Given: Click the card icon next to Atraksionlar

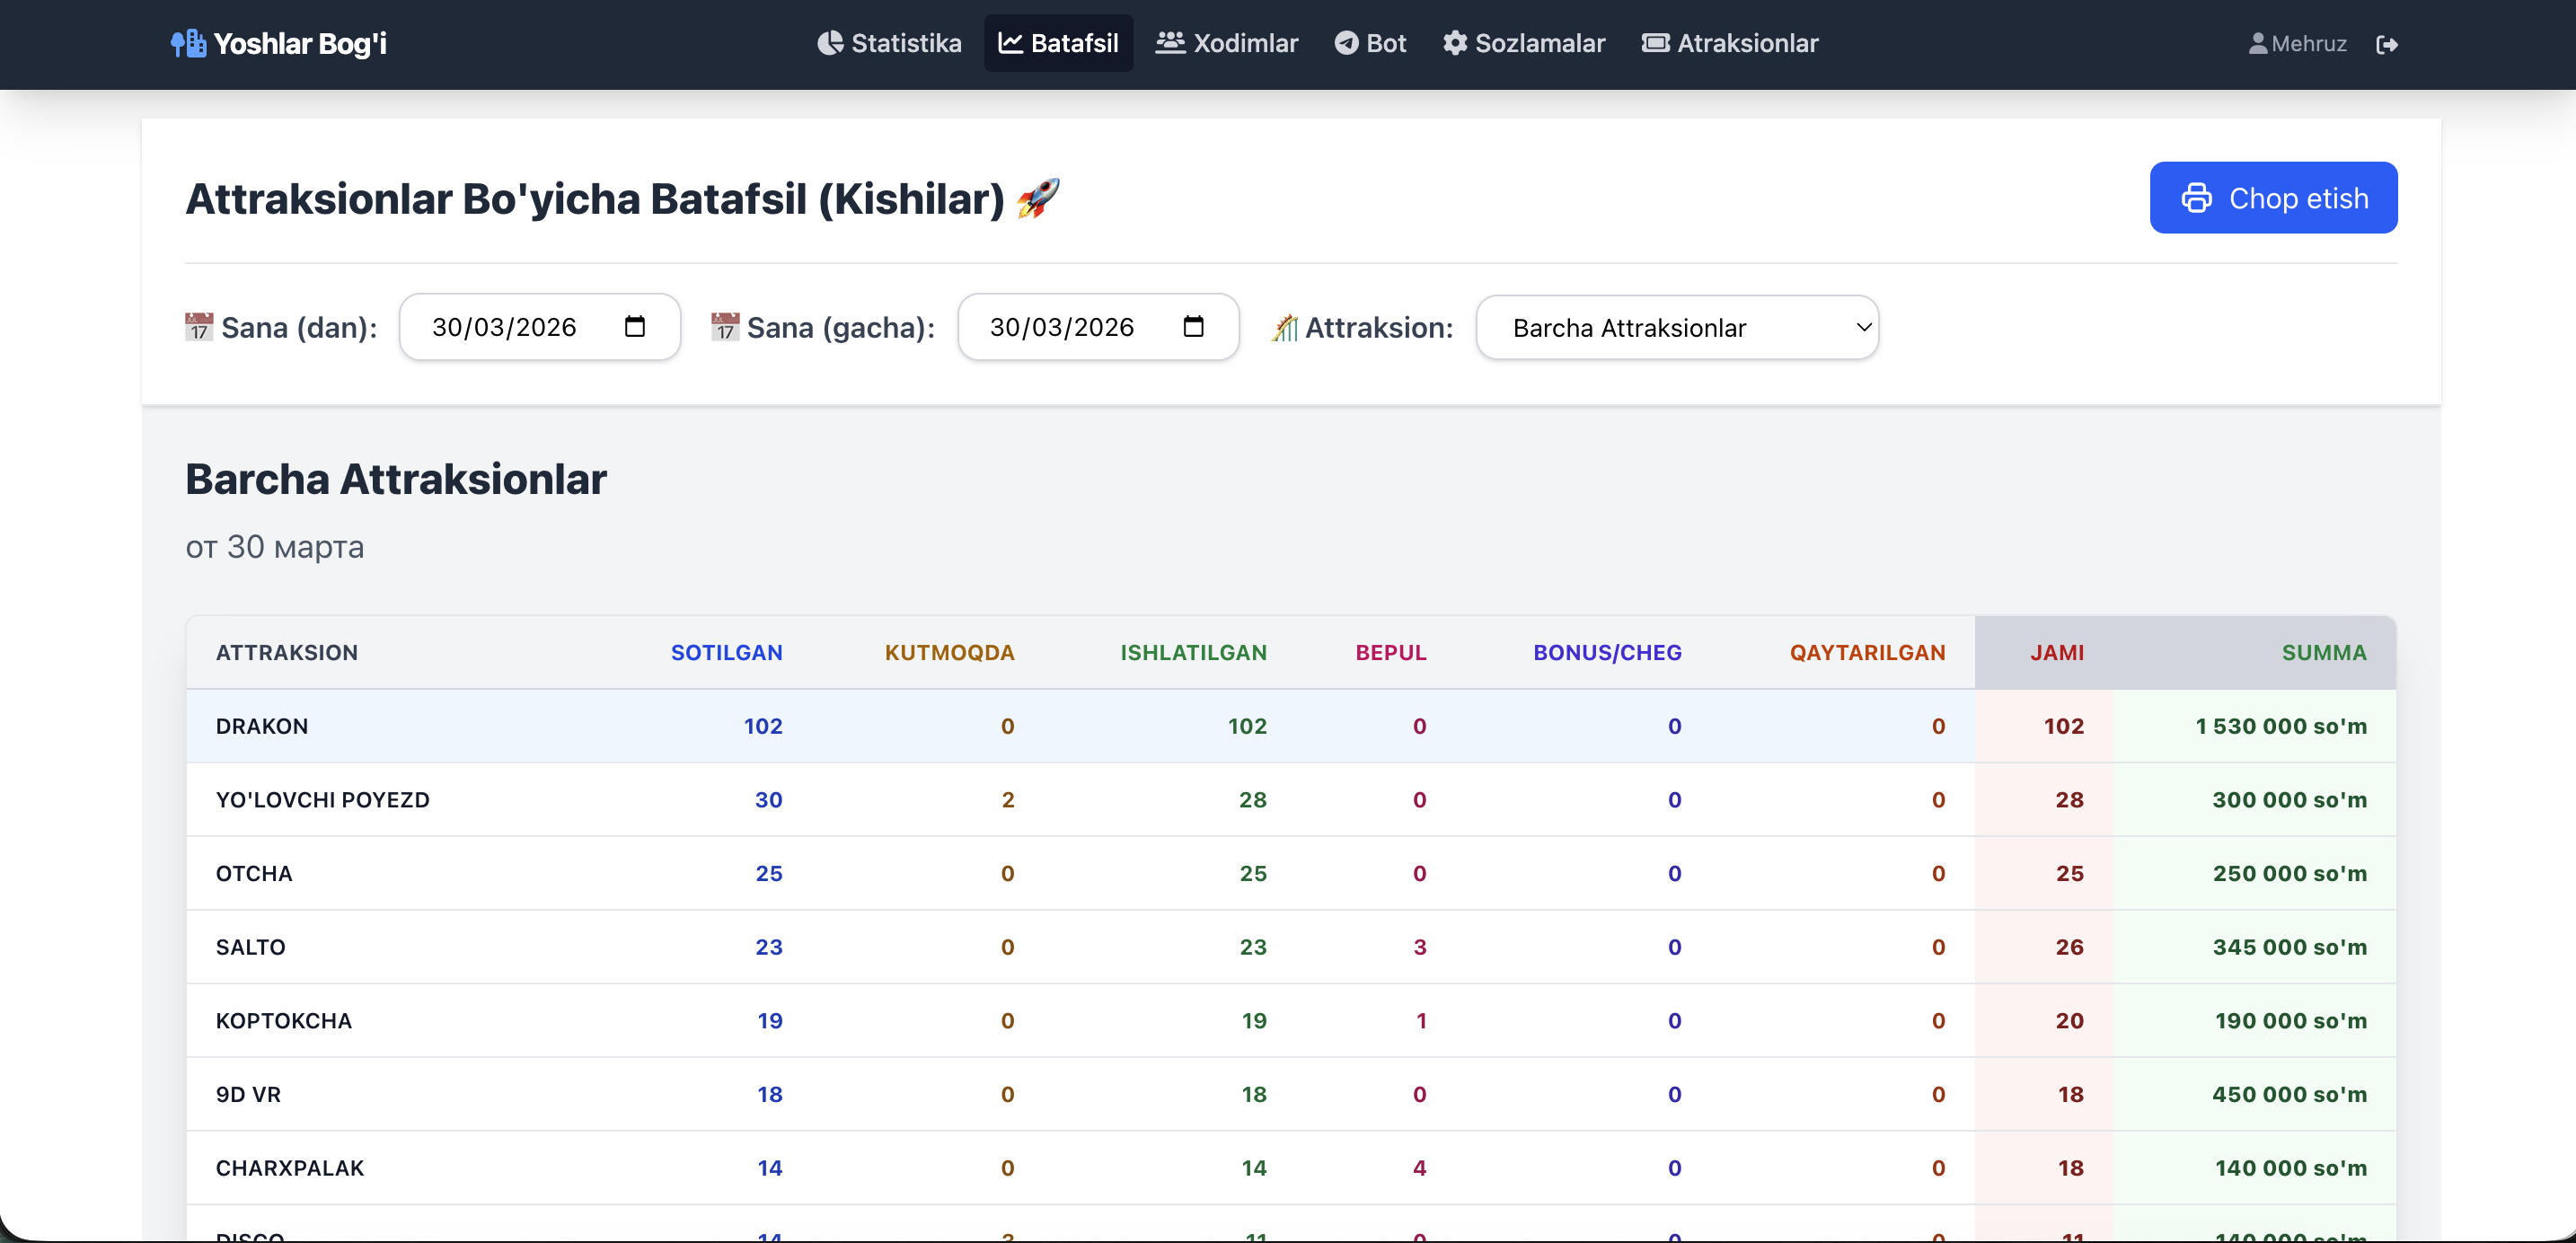Looking at the screenshot, I should (1655, 43).
